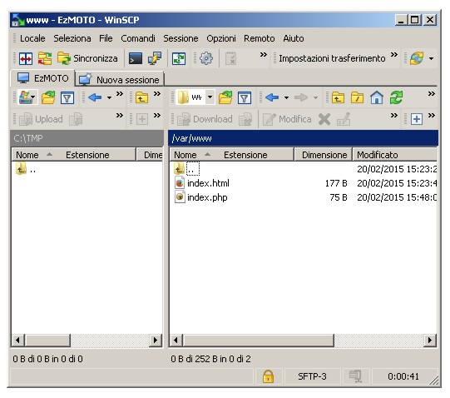
Task: Click the rename icon beside delete
Action: 344,119
